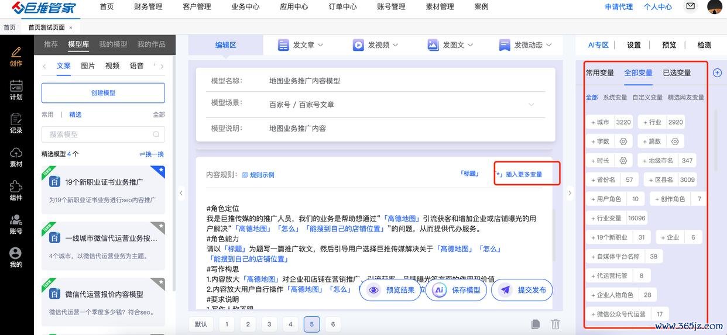Open the 素材 cloud sidebar icon
This screenshot has width=727, height=335.
(x=16, y=157)
